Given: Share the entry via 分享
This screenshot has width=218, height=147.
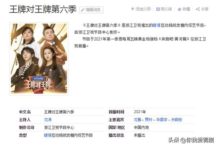Looking at the screenshot, I should (x=202, y=9).
